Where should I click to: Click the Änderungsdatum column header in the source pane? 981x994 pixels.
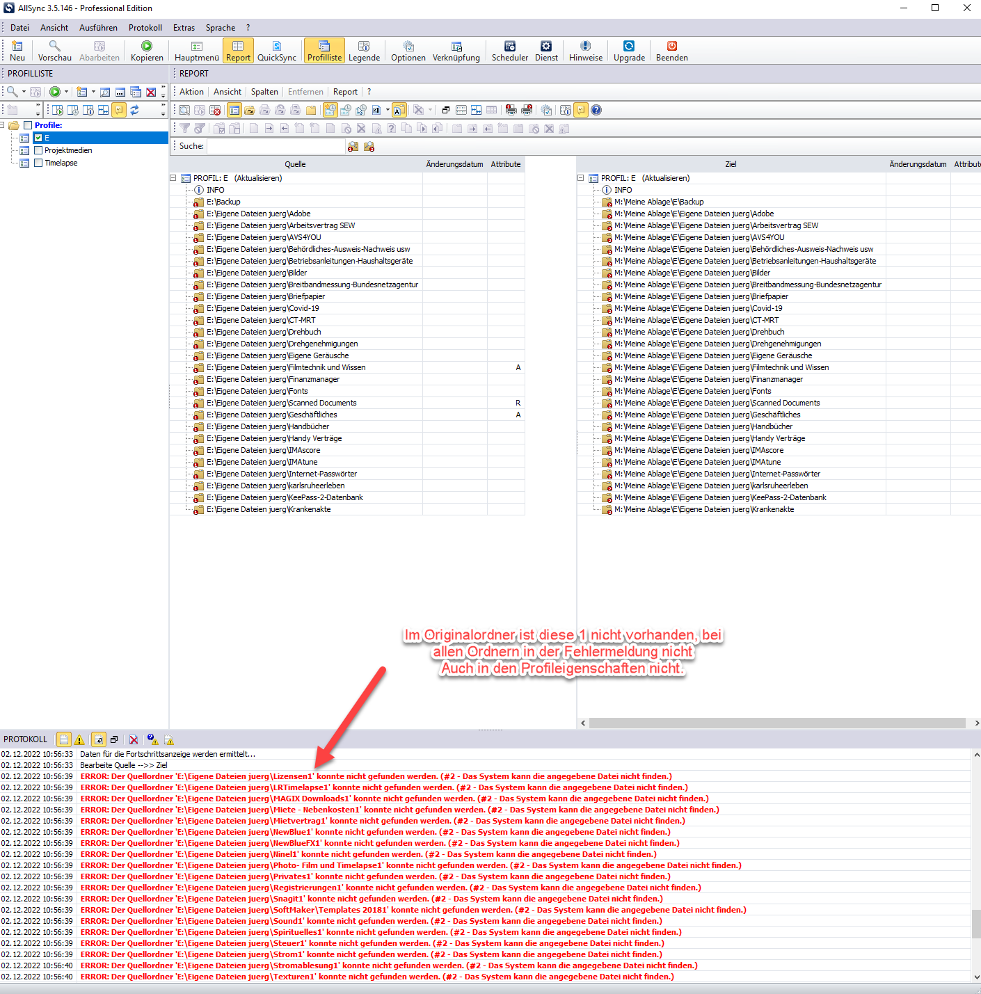pyautogui.click(x=454, y=164)
